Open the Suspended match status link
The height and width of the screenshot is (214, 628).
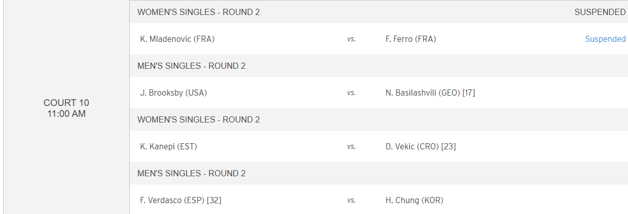[605, 39]
